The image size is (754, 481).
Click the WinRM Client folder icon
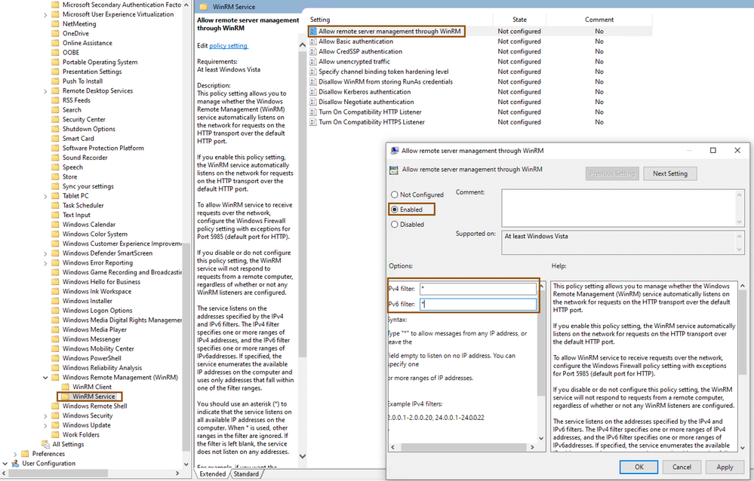click(x=66, y=387)
